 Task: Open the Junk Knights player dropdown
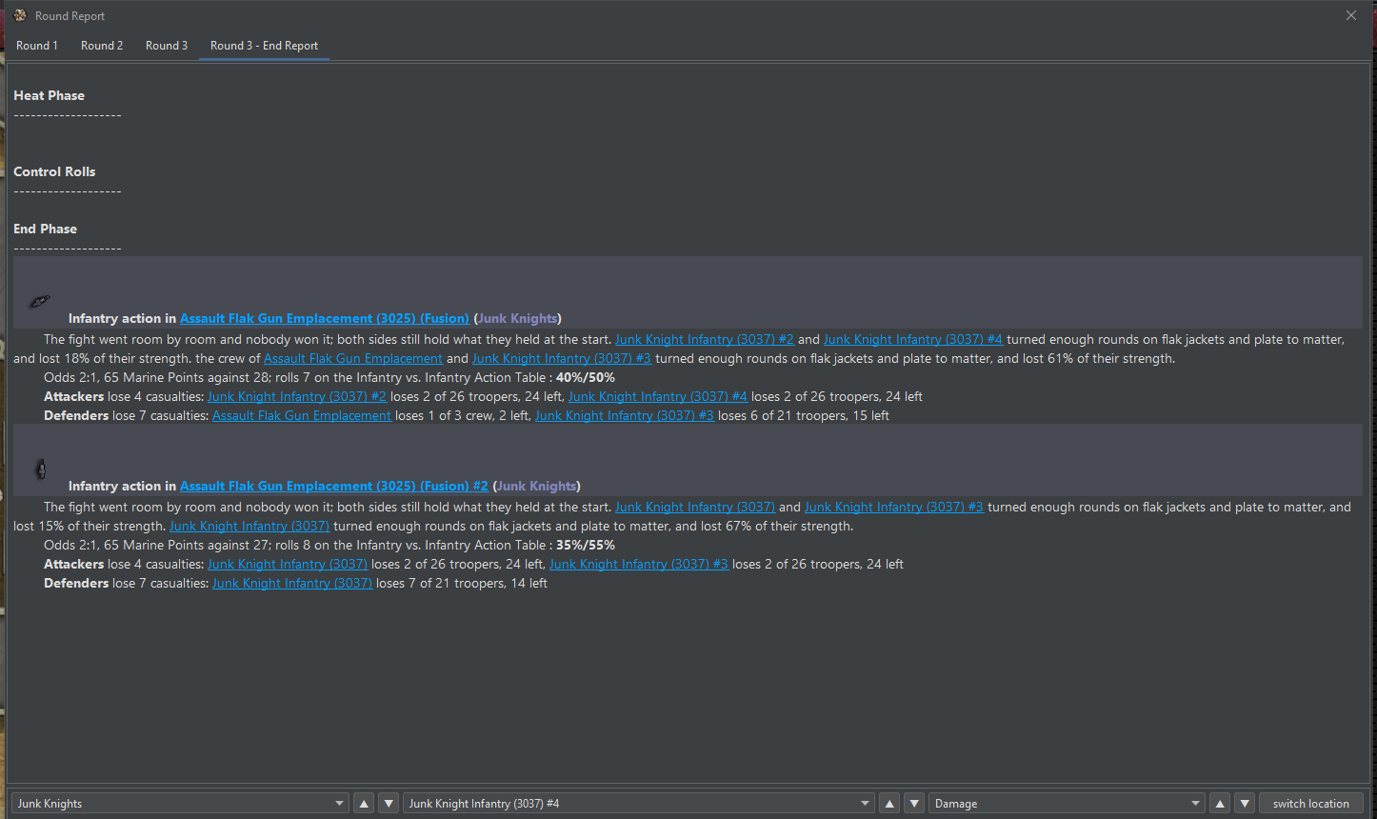point(180,804)
